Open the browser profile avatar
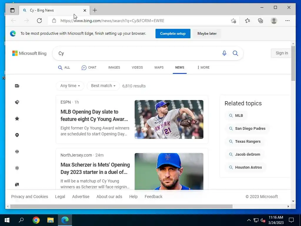301x226 pixels. 274,21
